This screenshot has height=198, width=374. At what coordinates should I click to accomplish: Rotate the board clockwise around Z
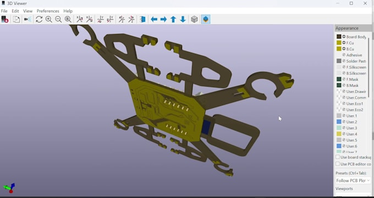pos(122,19)
